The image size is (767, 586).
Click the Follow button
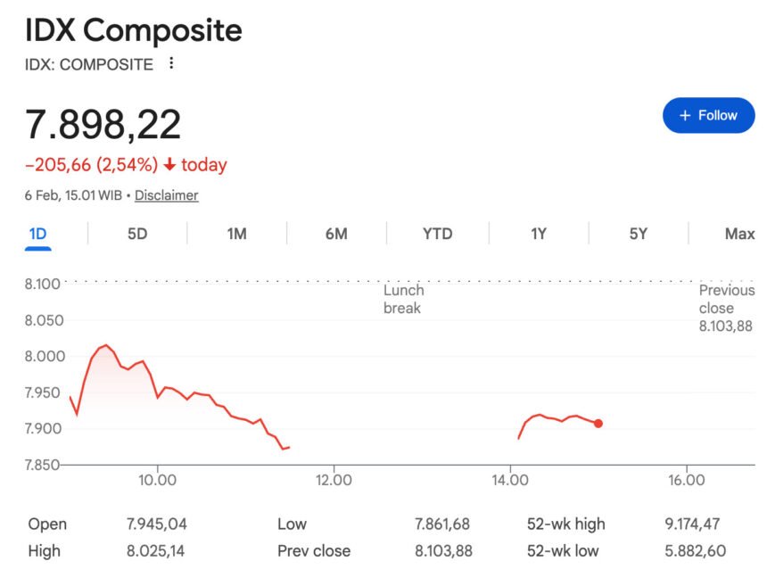(x=708, y=115)
